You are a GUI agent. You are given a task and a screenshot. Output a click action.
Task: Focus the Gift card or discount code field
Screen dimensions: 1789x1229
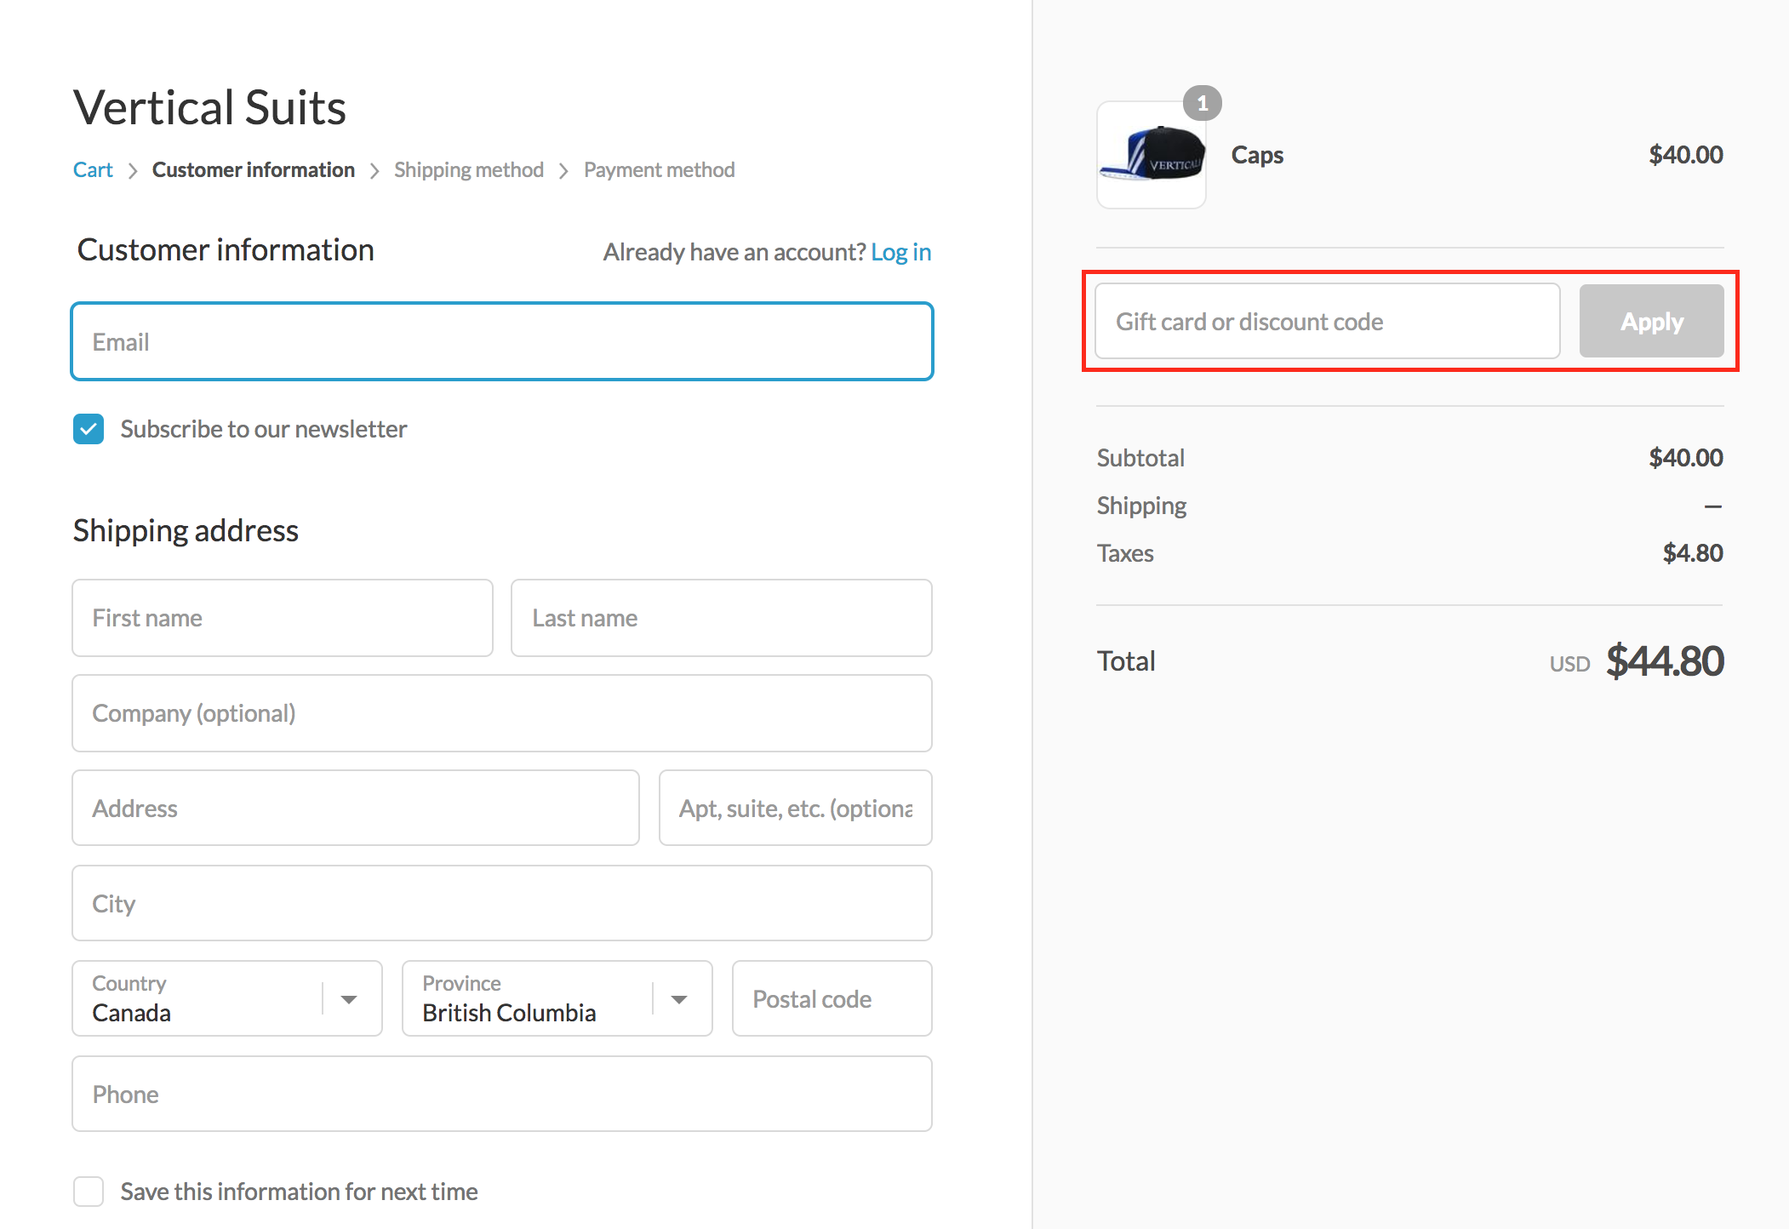click(x=1326, y=322)
